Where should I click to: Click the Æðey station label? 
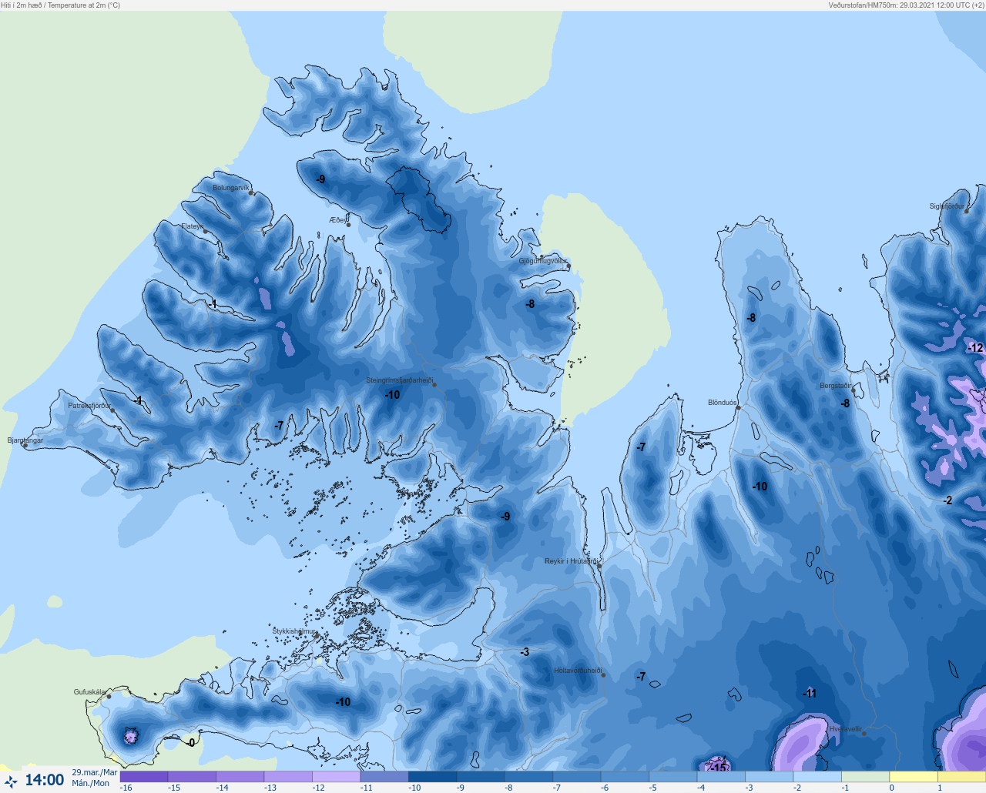tap(338, 220)
